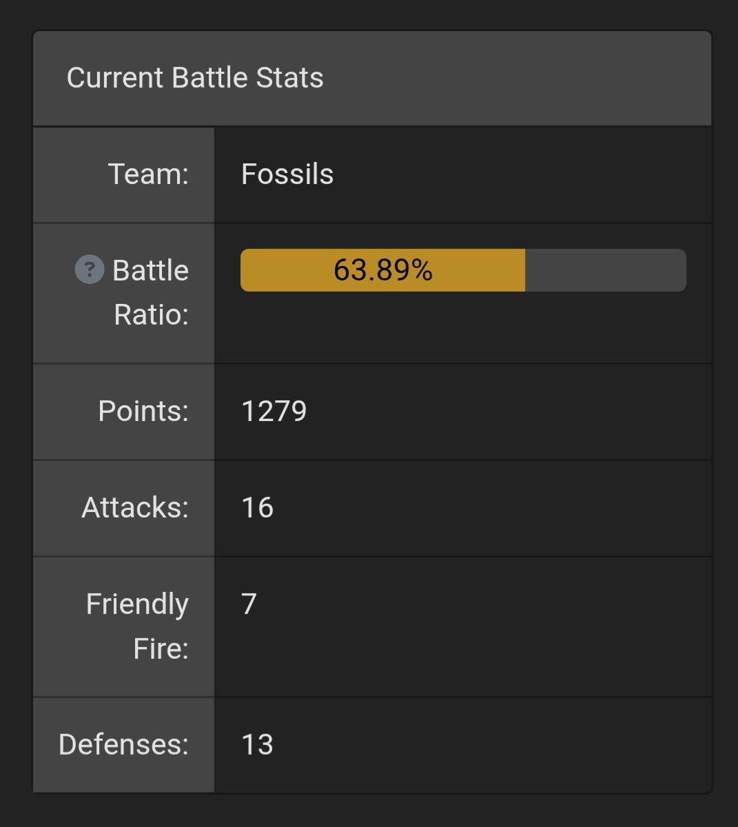The height and width of the screenshot is (827, 738).
Task: Click the Team: label cell
Action: click(124, 175)
